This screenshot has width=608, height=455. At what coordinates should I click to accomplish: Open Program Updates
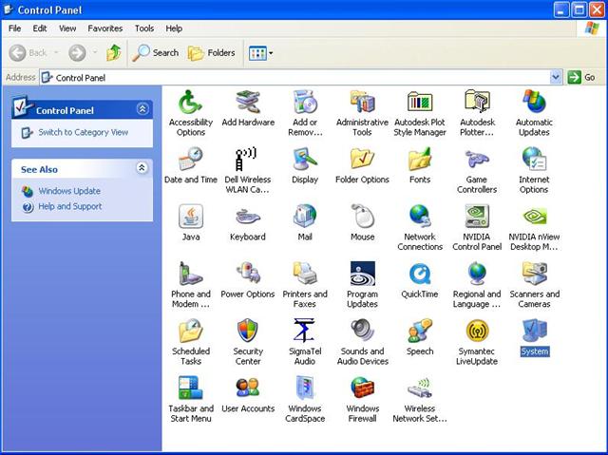tap(362, 284)
